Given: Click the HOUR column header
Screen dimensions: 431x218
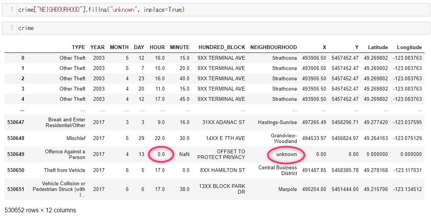Looking at the screenshot, I should coord(157,47).
